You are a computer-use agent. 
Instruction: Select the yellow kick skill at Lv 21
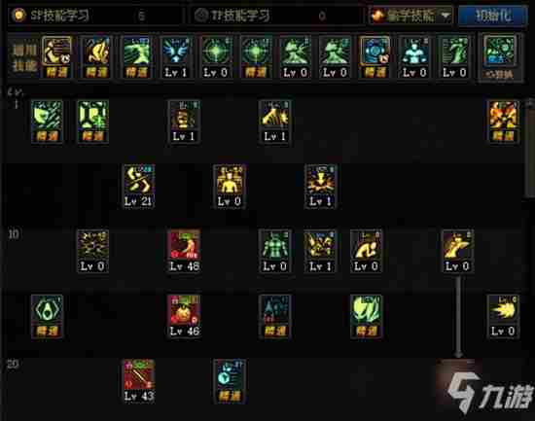coord(138,187)
